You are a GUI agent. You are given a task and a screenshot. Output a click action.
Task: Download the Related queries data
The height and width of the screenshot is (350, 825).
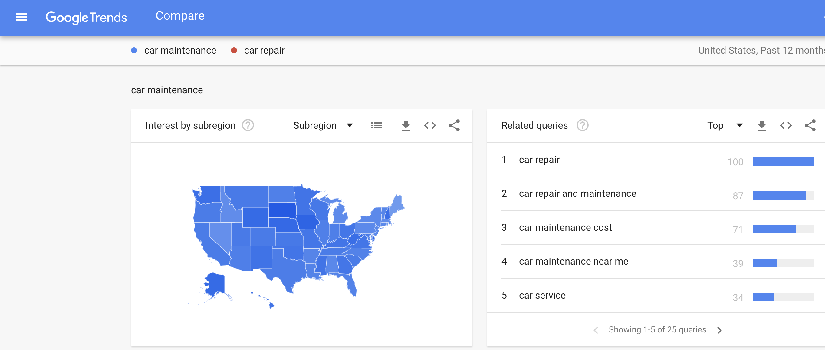[762, 125]
